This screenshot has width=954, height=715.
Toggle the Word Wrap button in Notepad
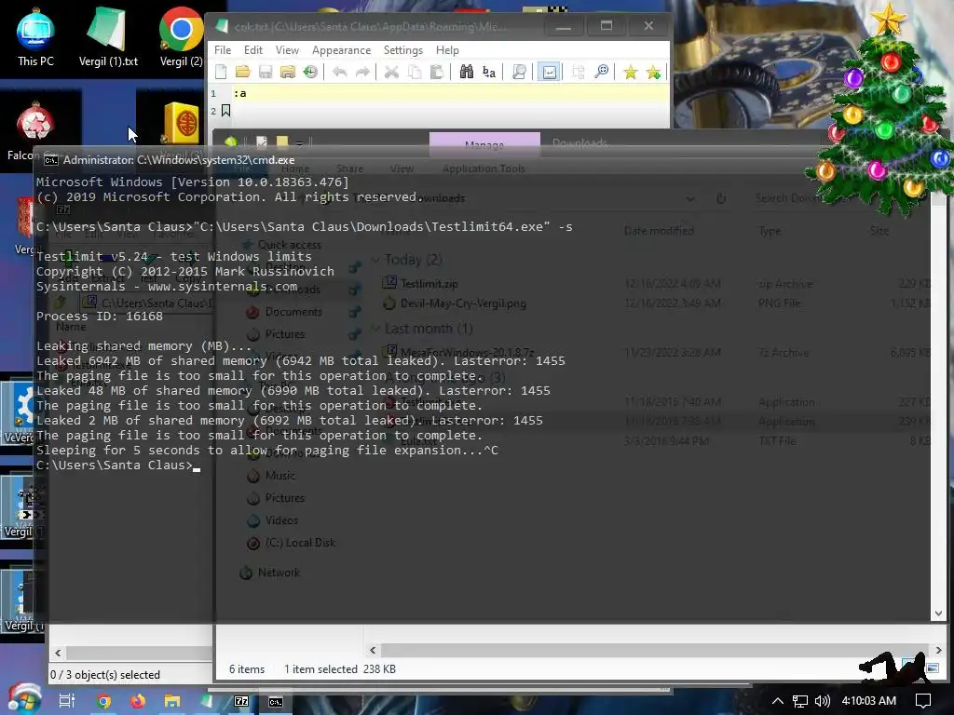549,73
